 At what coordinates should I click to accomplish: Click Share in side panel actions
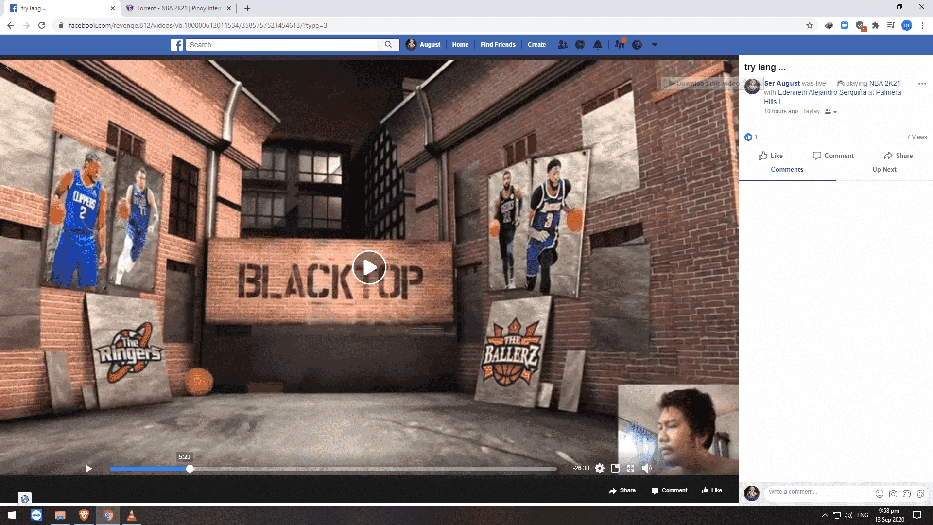point(898,156)
